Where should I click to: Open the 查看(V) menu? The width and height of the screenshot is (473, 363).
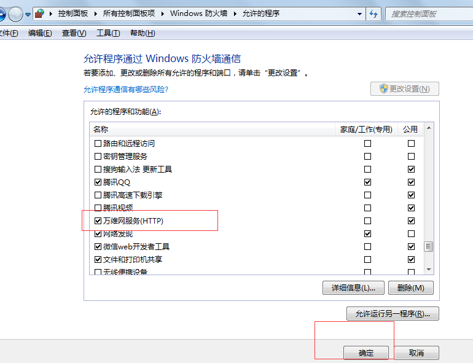(74, 33)
